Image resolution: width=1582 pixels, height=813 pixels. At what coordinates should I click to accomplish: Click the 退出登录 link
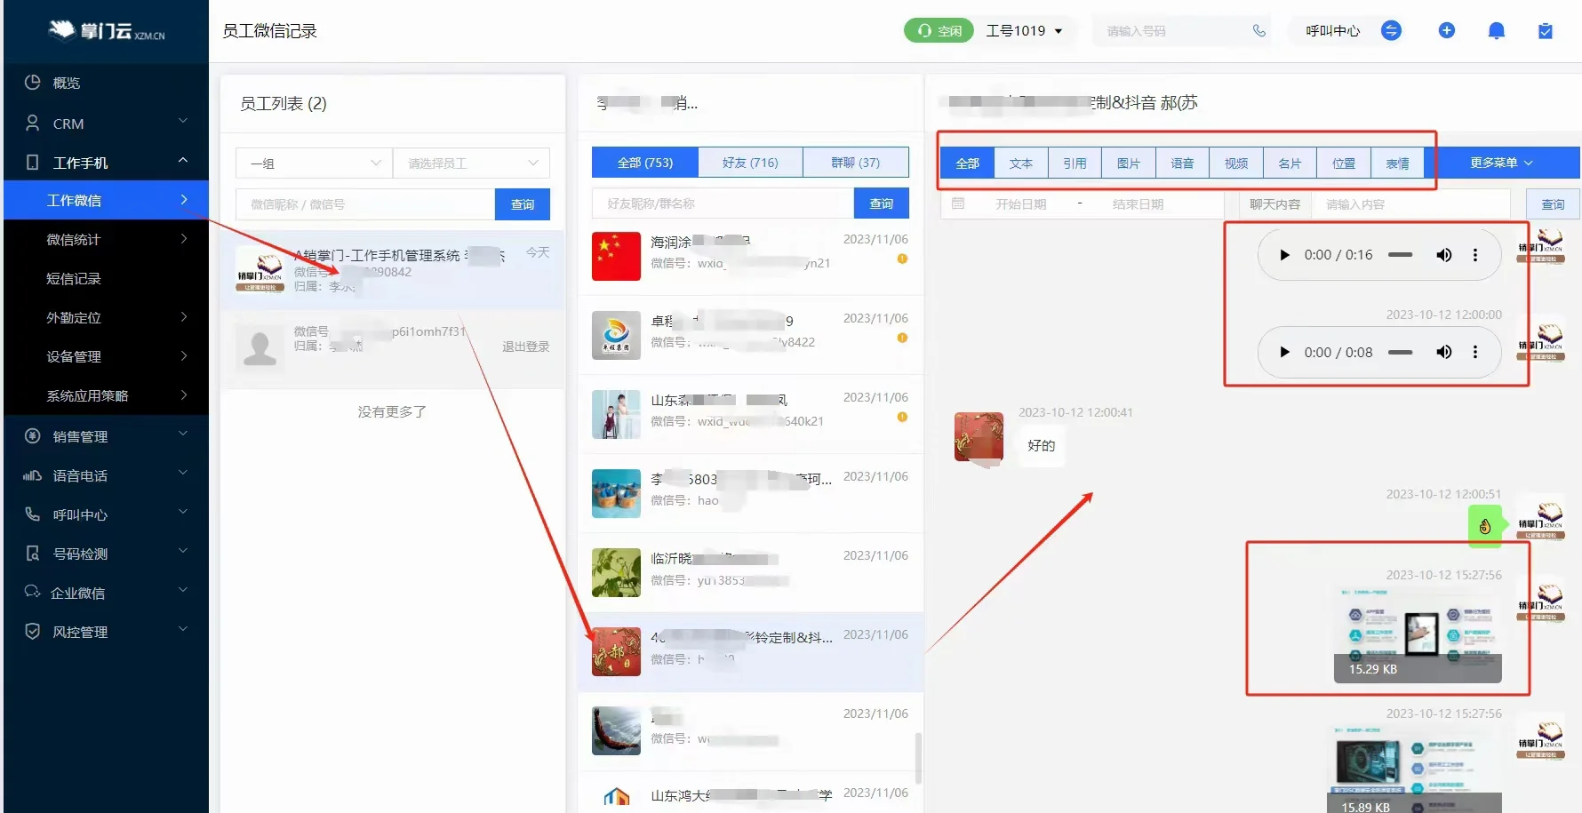click(x=526, y=347)
